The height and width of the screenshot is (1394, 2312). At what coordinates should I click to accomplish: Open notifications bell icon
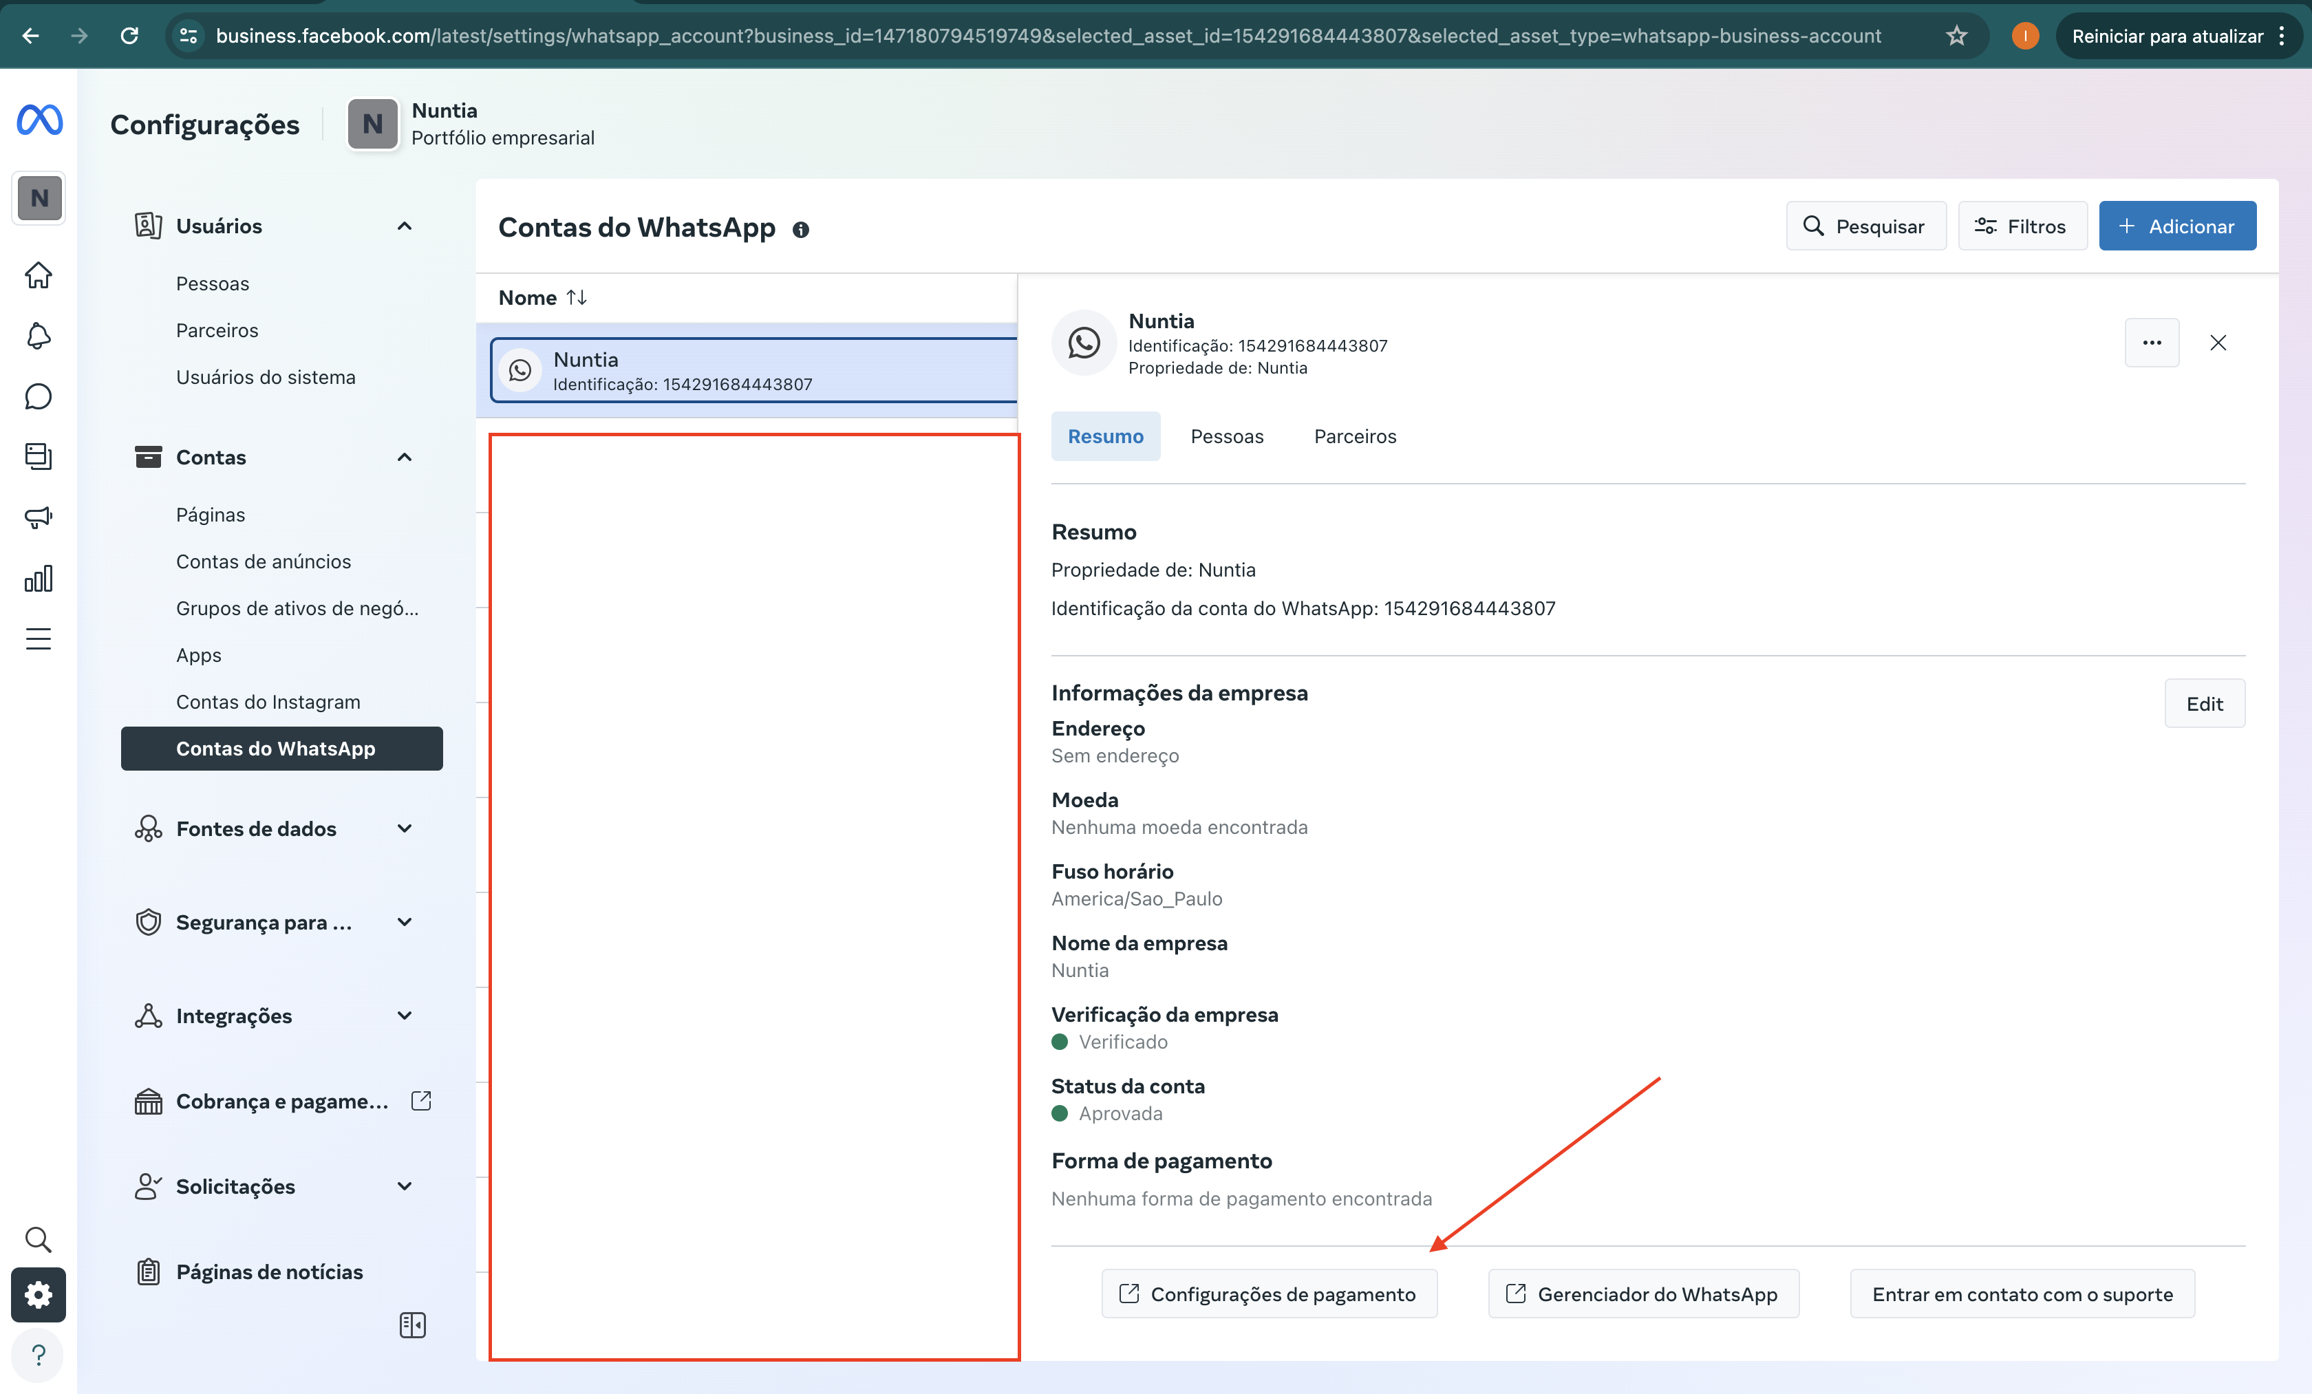(39, 336)
